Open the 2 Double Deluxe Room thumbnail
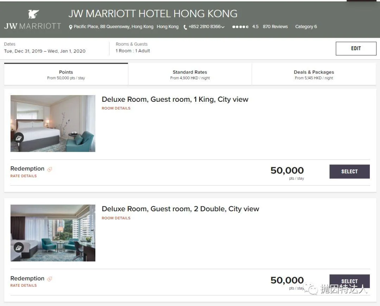 (x=53, y=233)
